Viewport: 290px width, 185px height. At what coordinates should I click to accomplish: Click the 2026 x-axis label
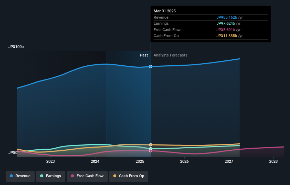[184, 161]
